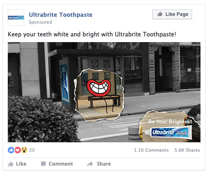Click the blue Like reaction icon
The image size is (208, 175).
click(x=11, y=150)
